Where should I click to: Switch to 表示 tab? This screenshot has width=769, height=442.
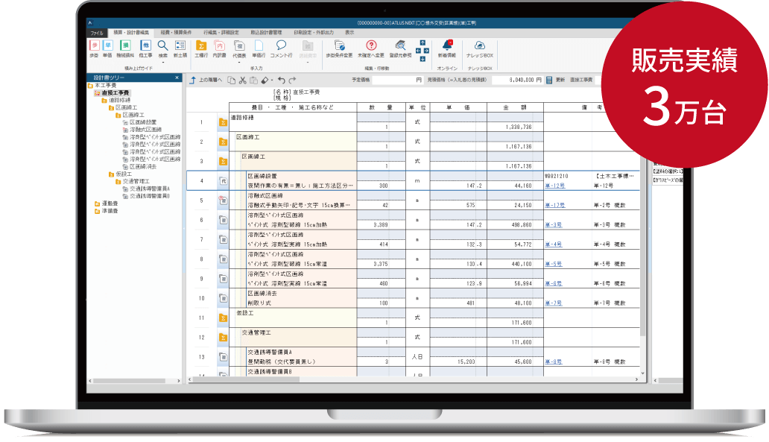349,33
